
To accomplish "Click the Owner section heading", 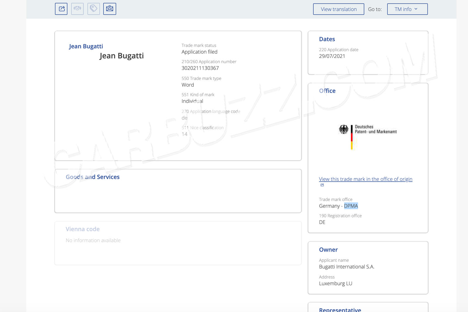I will pos(328,250).
